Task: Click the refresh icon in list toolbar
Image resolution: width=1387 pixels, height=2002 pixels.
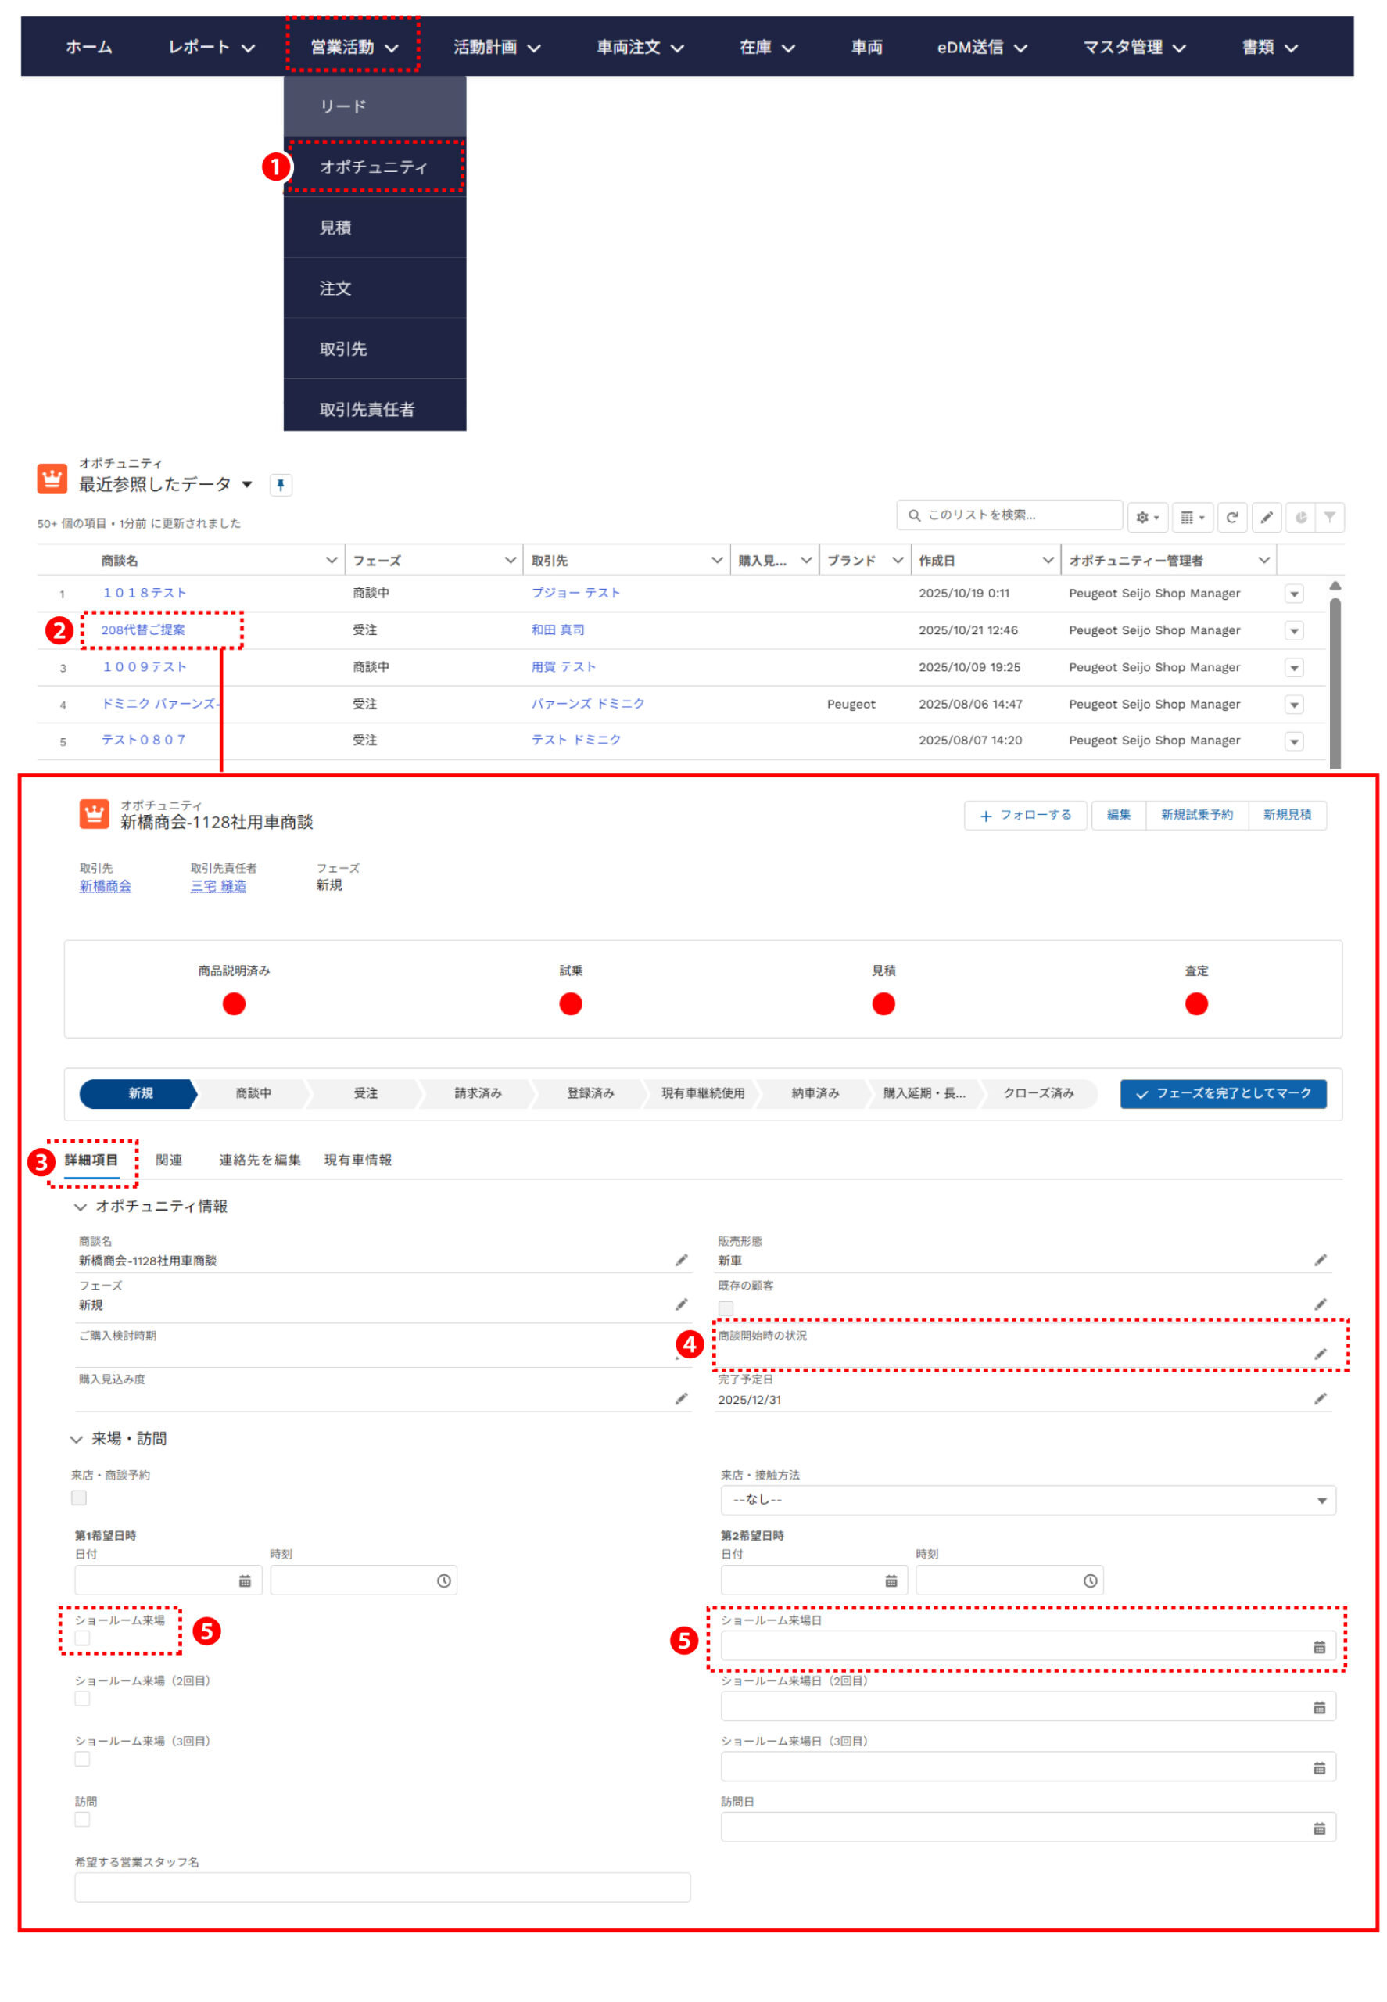Action: pos(1231,517)
